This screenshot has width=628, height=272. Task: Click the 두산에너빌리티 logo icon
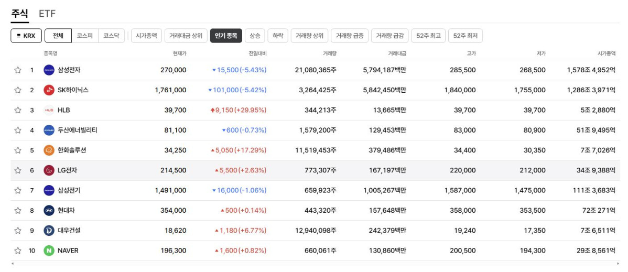pos(49,130)
